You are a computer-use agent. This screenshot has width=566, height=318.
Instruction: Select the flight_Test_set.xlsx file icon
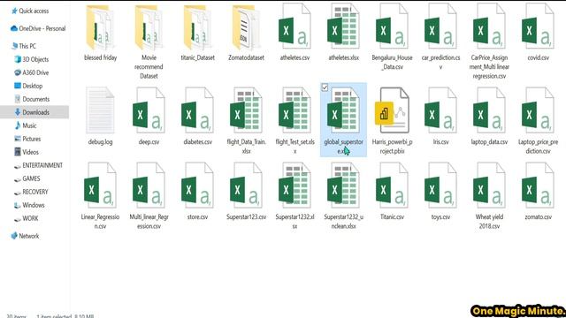coord(294,110)
